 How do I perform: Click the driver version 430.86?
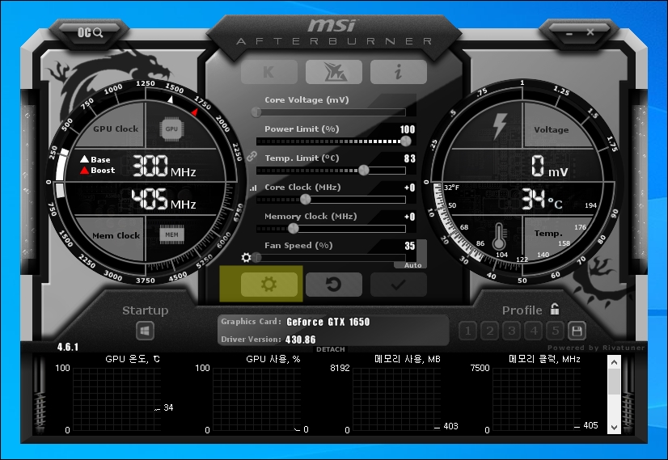(x=300, y=340)
